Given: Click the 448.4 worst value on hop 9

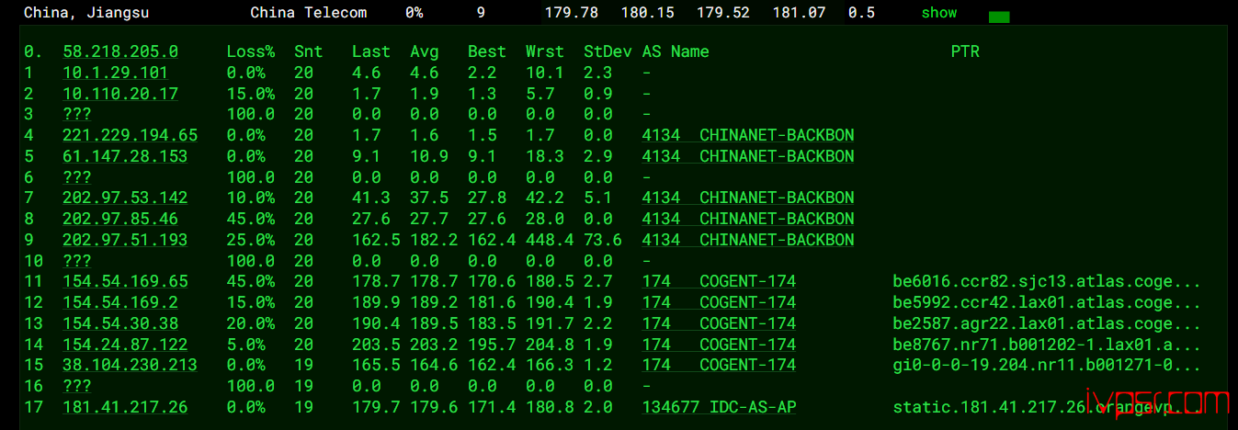Looking at the screenshot, I should (x=550, y=240).
